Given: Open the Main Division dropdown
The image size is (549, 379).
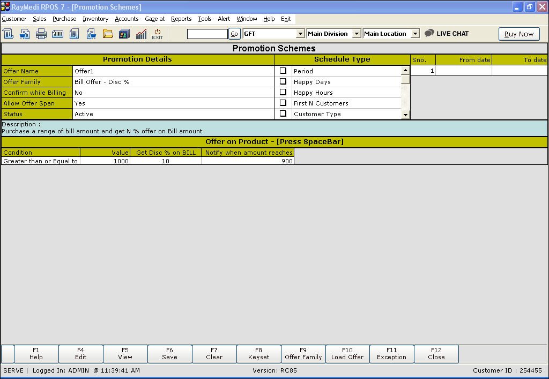Looking at the screenshot, I should pos(357,34).
